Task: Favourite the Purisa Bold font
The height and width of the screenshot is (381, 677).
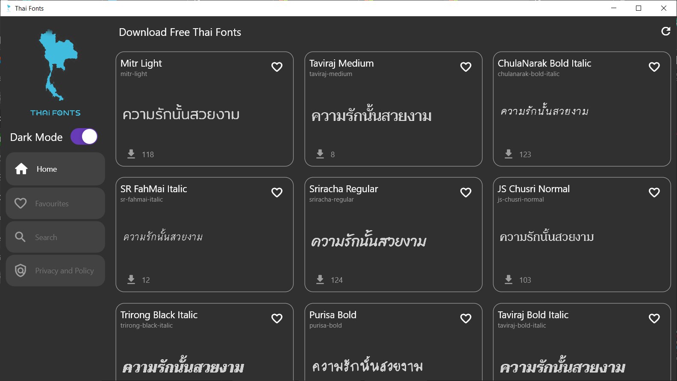Action: pos(466,319)
